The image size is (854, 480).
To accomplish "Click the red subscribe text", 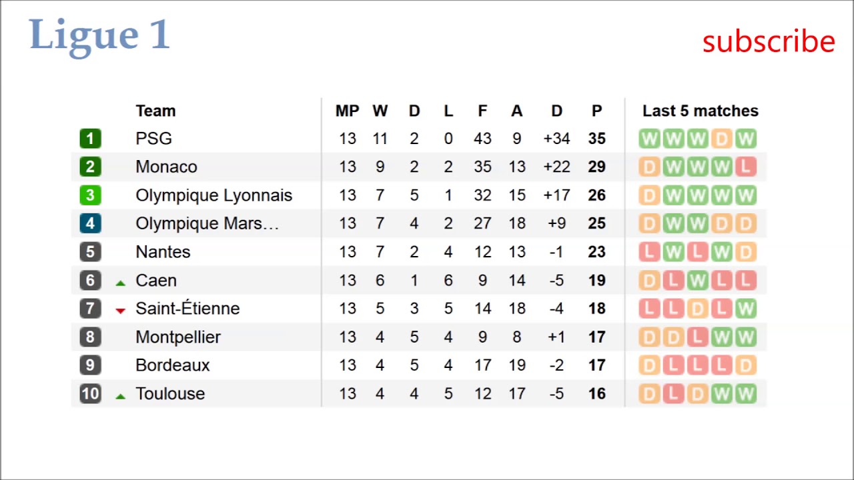I will click(x=768, y=41).
